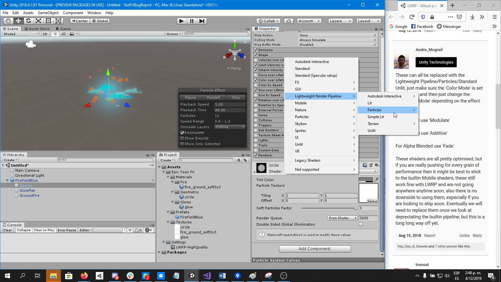This screenshot has height=282, width=501.
Task: Tick Double Sided Global Illumination checkbox
Action: pos(361,224)
